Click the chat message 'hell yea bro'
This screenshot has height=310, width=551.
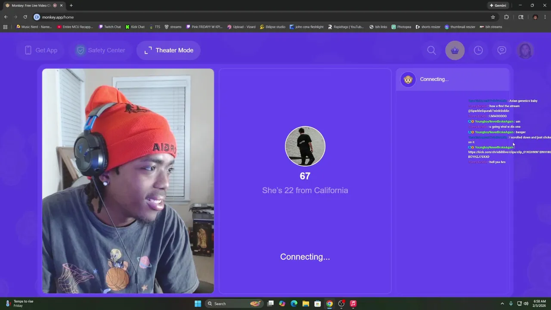click(497, 162)
